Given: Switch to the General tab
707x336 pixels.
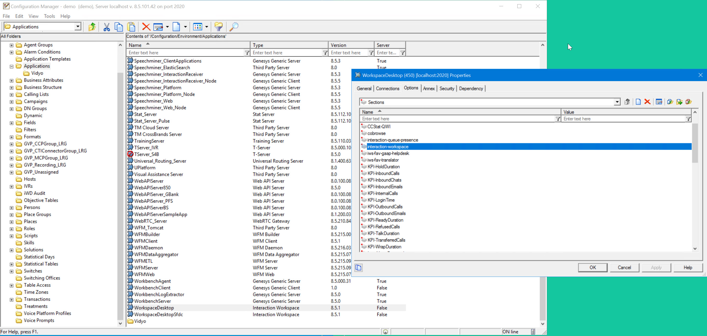Looking at the screenshot, I should coord(364,88).
